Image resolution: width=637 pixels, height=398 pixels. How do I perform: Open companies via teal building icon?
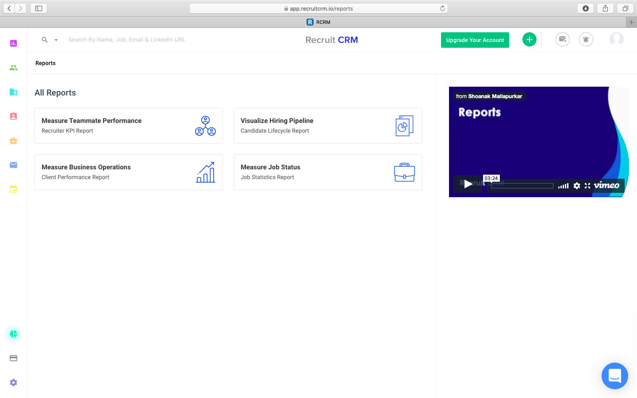coord(13,92)
